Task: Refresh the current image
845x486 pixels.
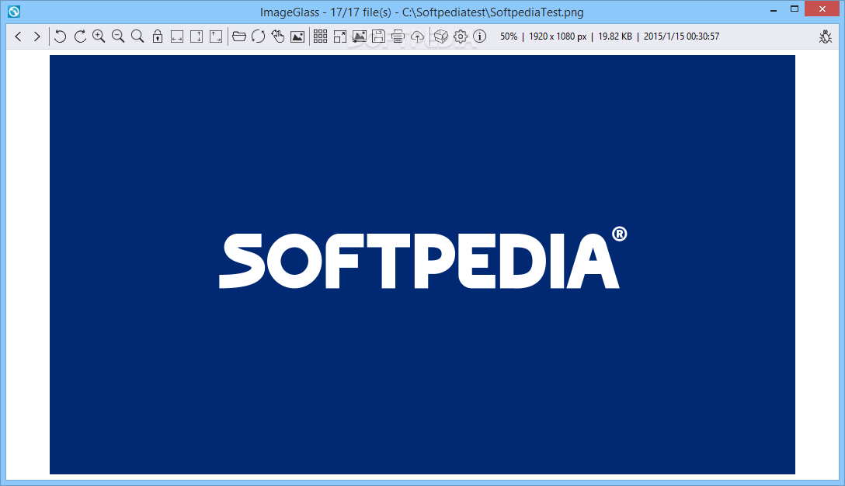Action: pos(258,36)
